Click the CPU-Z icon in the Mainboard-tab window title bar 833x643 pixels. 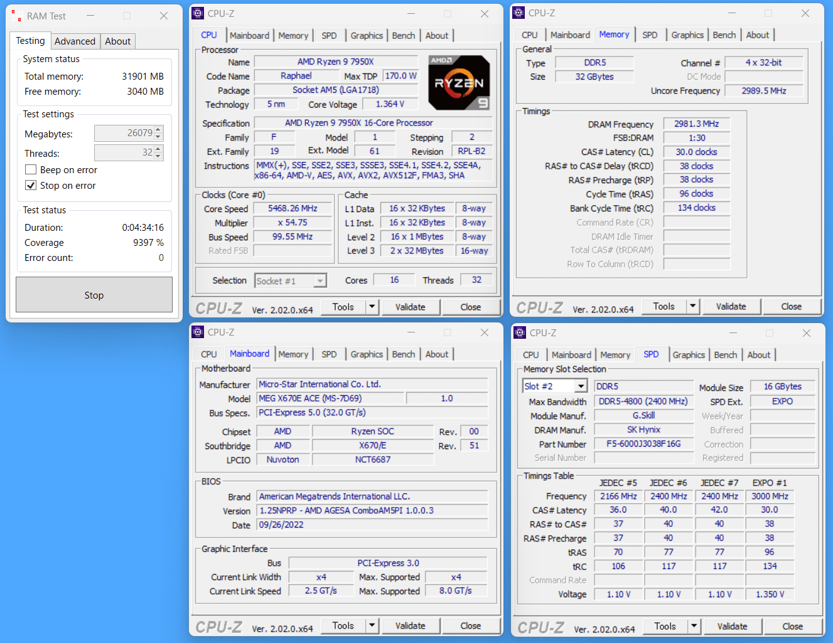(x=198, y=332)
